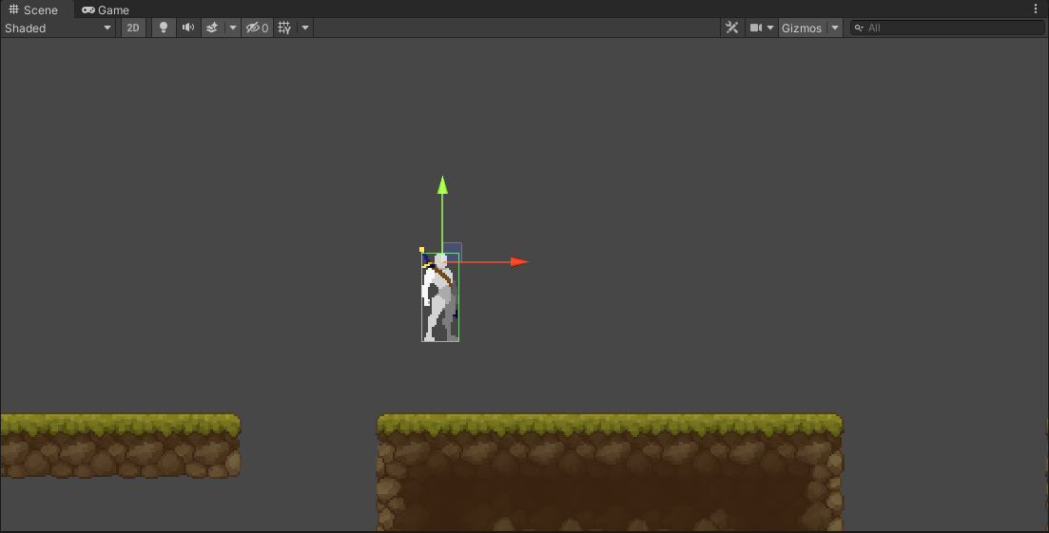This screenshot has width=1049, height=533.
Task: Toggle skybox and effects icon
Action: click(212, 29)
